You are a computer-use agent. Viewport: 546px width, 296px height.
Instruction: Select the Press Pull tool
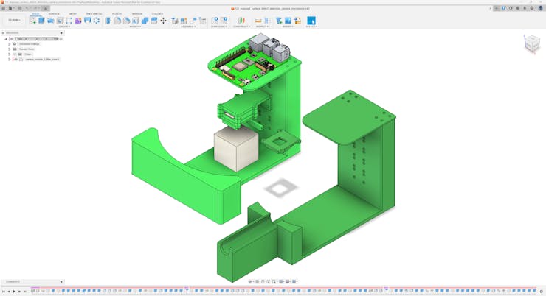[x=108, y=21]
